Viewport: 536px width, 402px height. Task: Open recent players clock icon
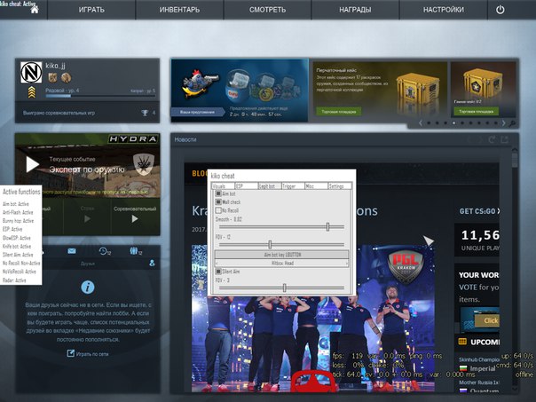tap(104, 251)
